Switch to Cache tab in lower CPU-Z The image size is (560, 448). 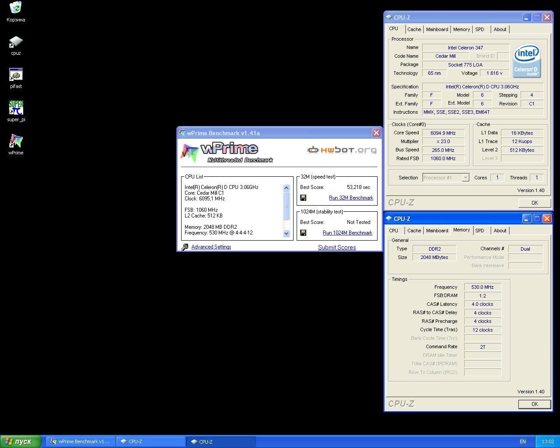click(414, 231)
